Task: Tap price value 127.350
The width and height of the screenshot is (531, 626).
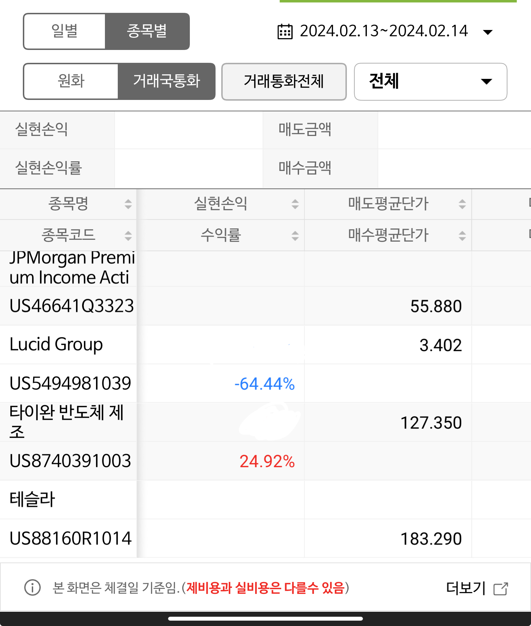Action: click(x=431, y=423)
